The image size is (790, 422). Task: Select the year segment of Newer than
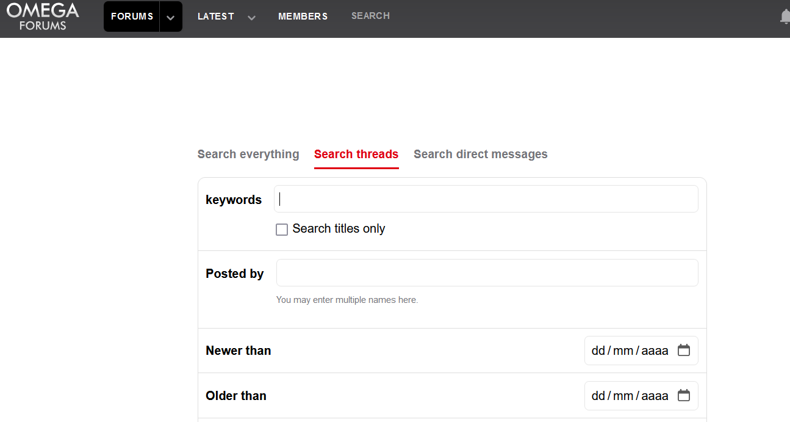[x=655, y=351]
